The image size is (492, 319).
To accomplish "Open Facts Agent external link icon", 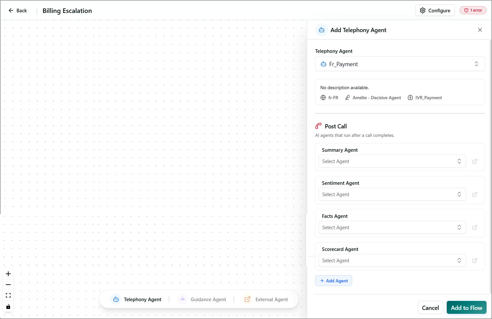I will tap(475, 228).
